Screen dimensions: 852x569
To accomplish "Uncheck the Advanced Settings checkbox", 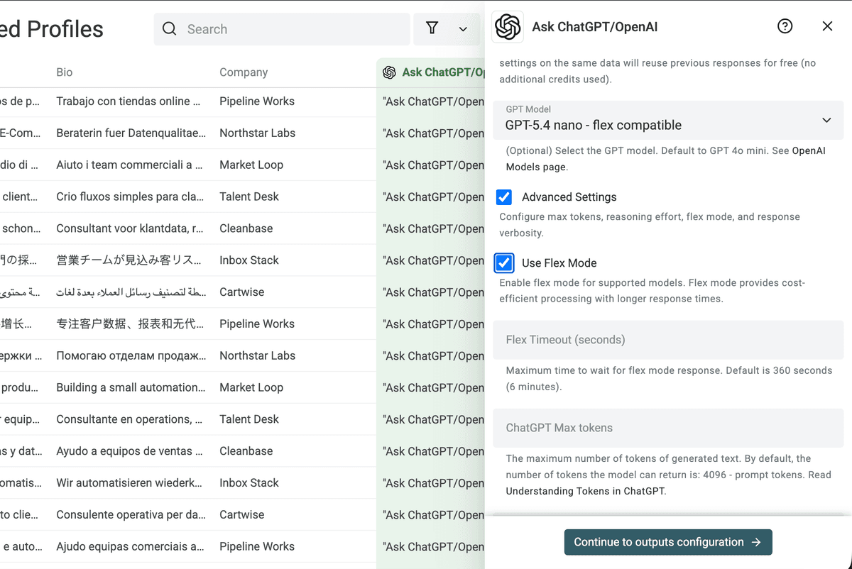I will (504, 197).
